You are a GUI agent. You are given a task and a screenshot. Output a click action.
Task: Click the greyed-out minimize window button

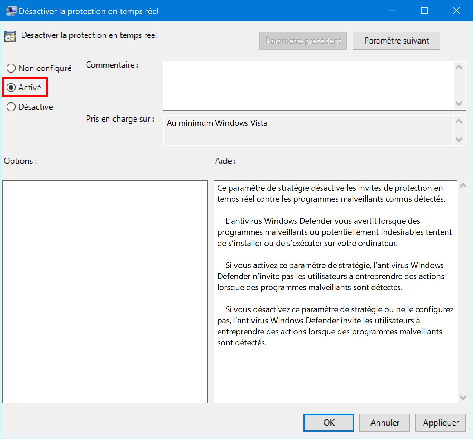(393, 11)
